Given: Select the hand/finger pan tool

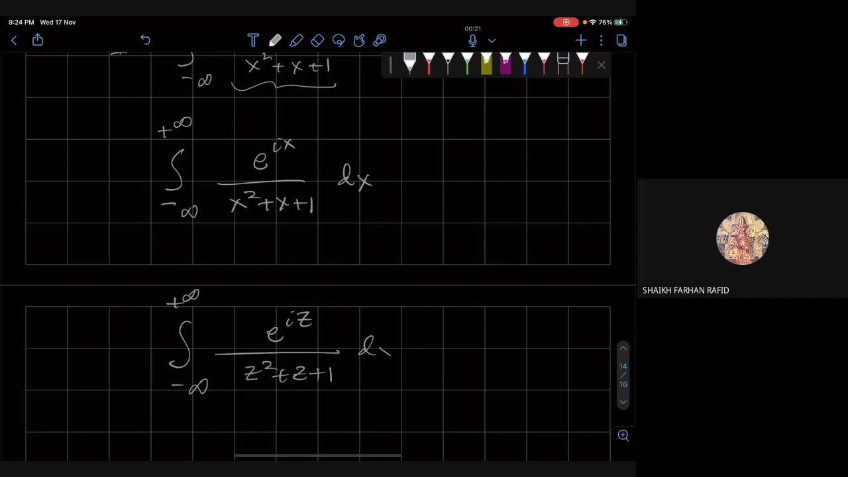Looking at the screenshot, I should pos(359,40).
